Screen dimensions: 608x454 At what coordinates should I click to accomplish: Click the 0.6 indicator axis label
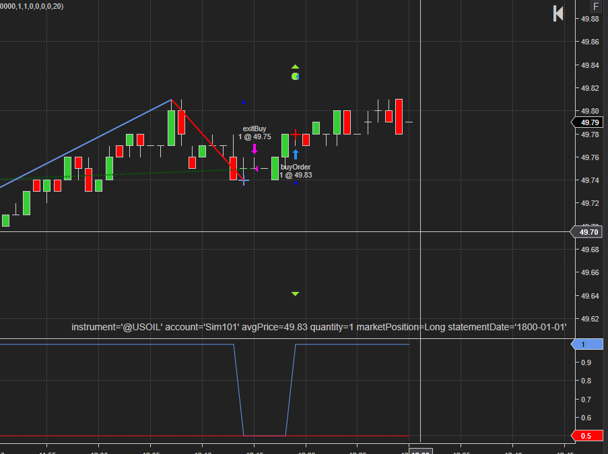tap(586, 418)
